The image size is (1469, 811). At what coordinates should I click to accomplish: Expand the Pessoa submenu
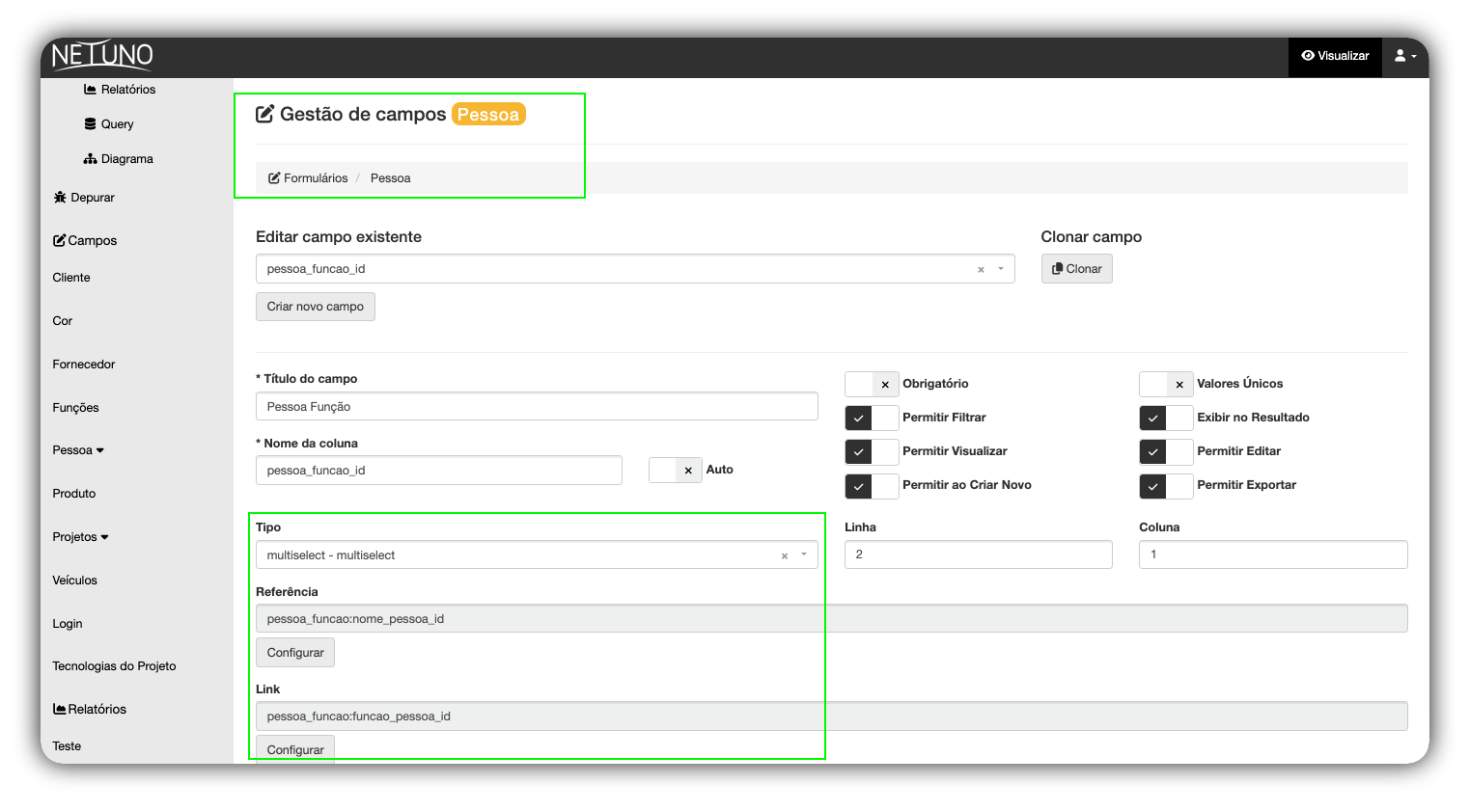click(78, 449)
